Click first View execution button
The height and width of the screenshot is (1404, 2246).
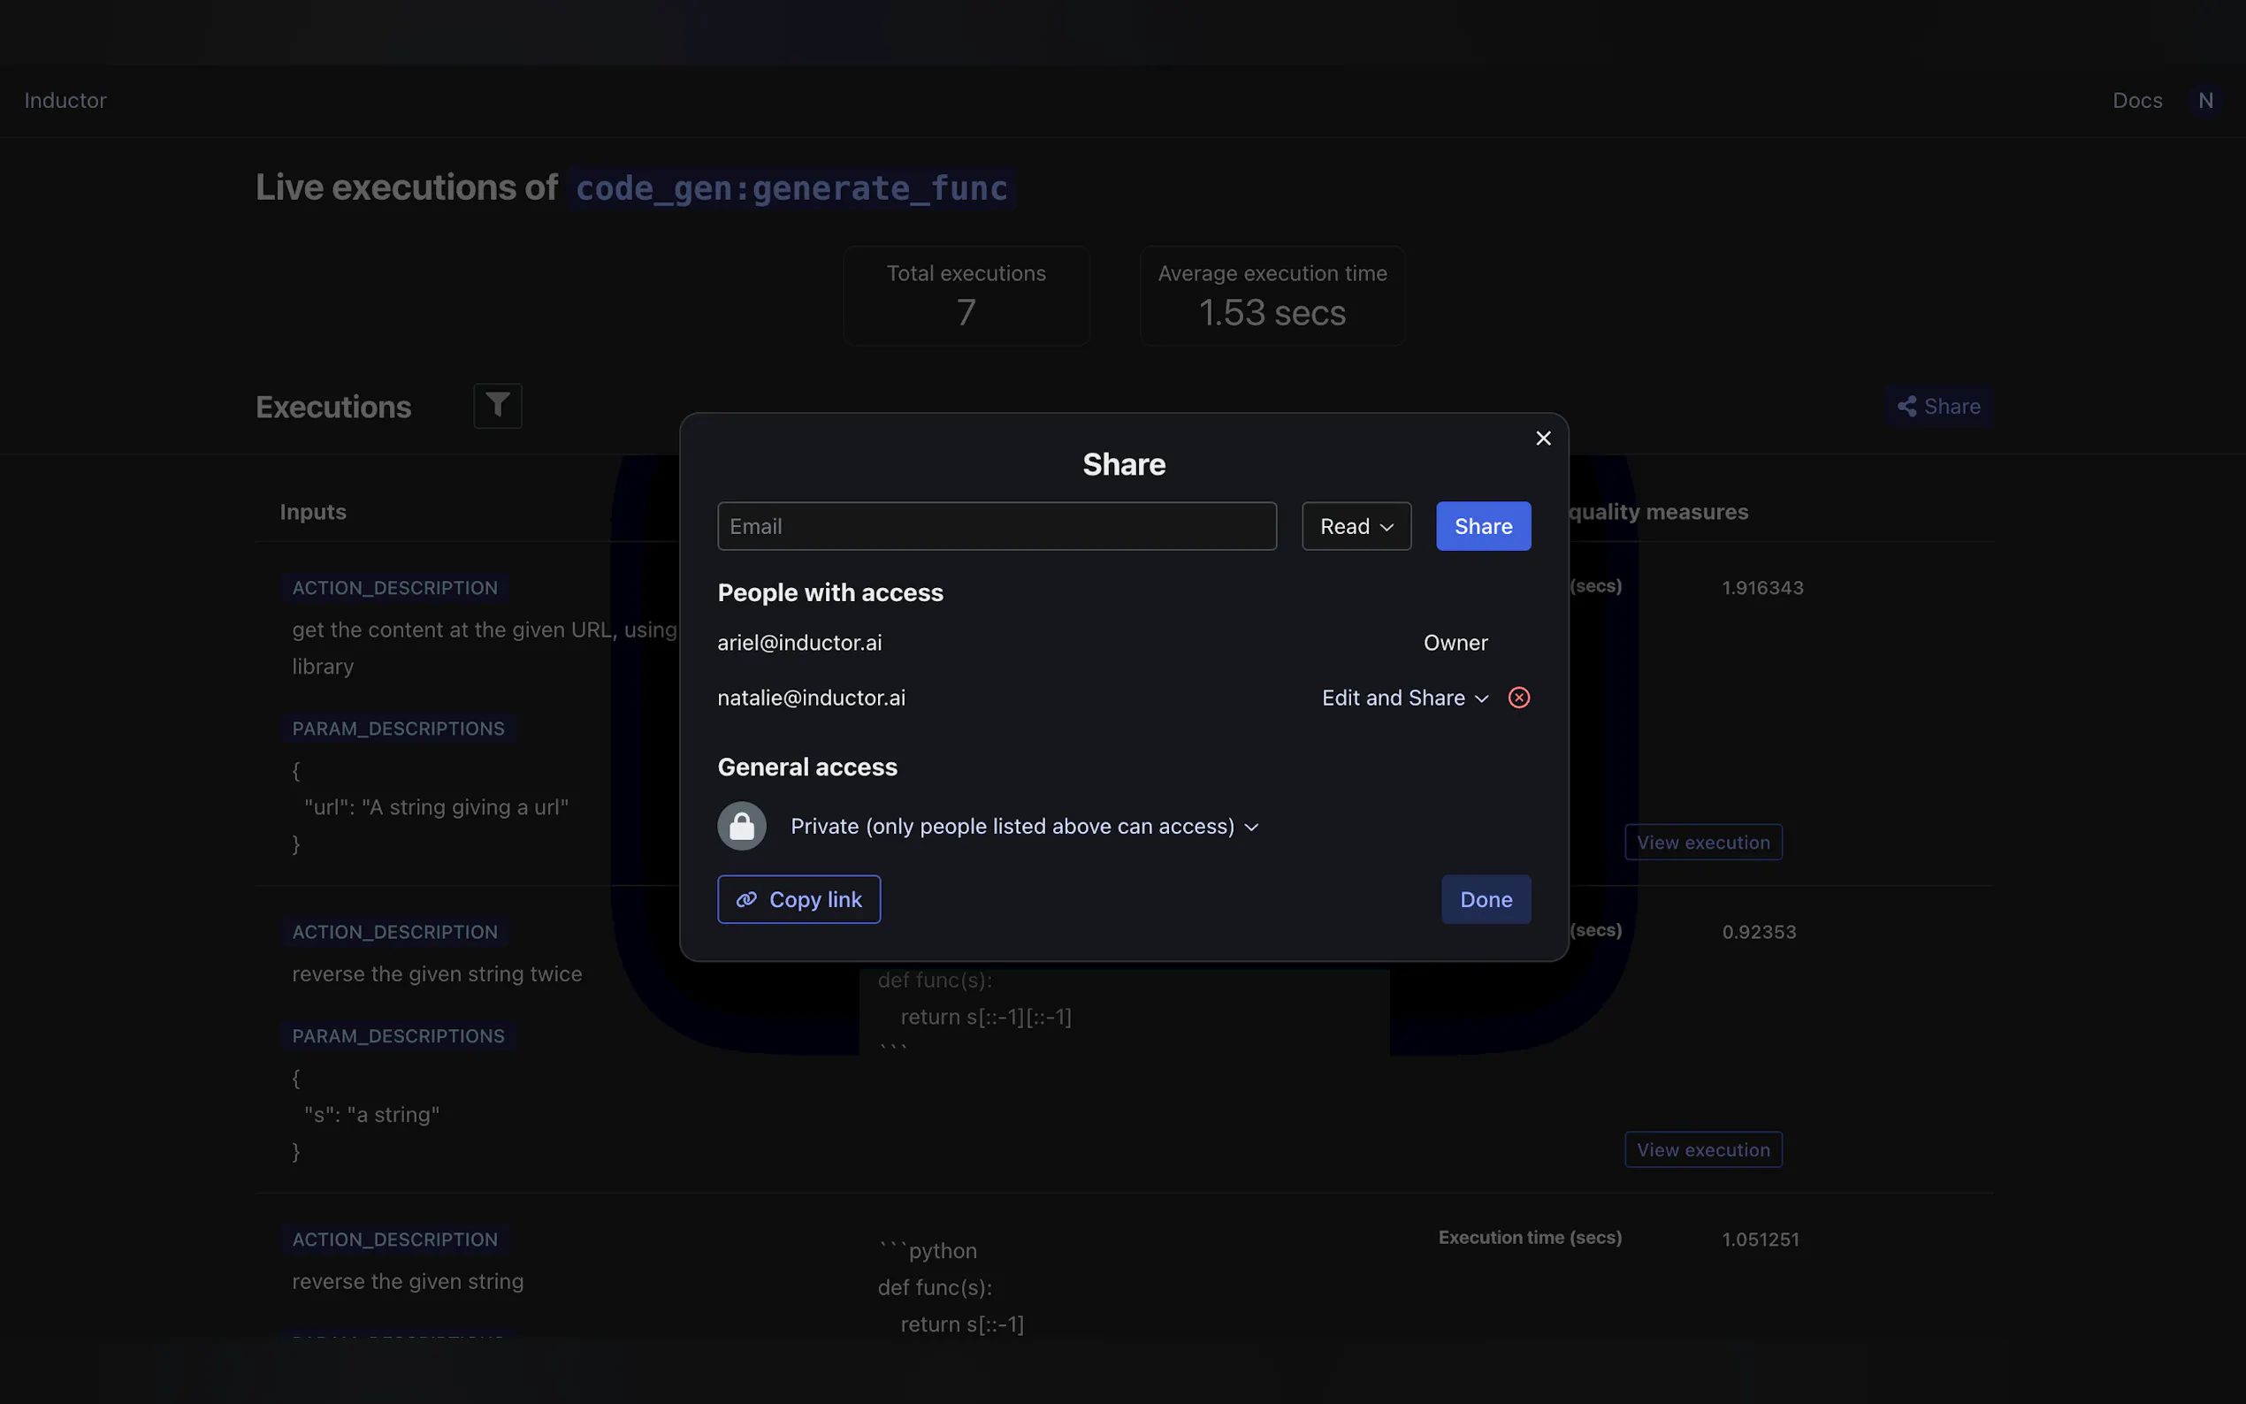click(x=1702, y=843)
